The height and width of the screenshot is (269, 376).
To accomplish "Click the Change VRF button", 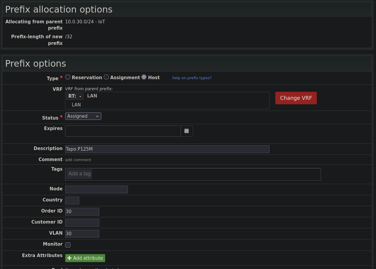I will tap(296, 98).
